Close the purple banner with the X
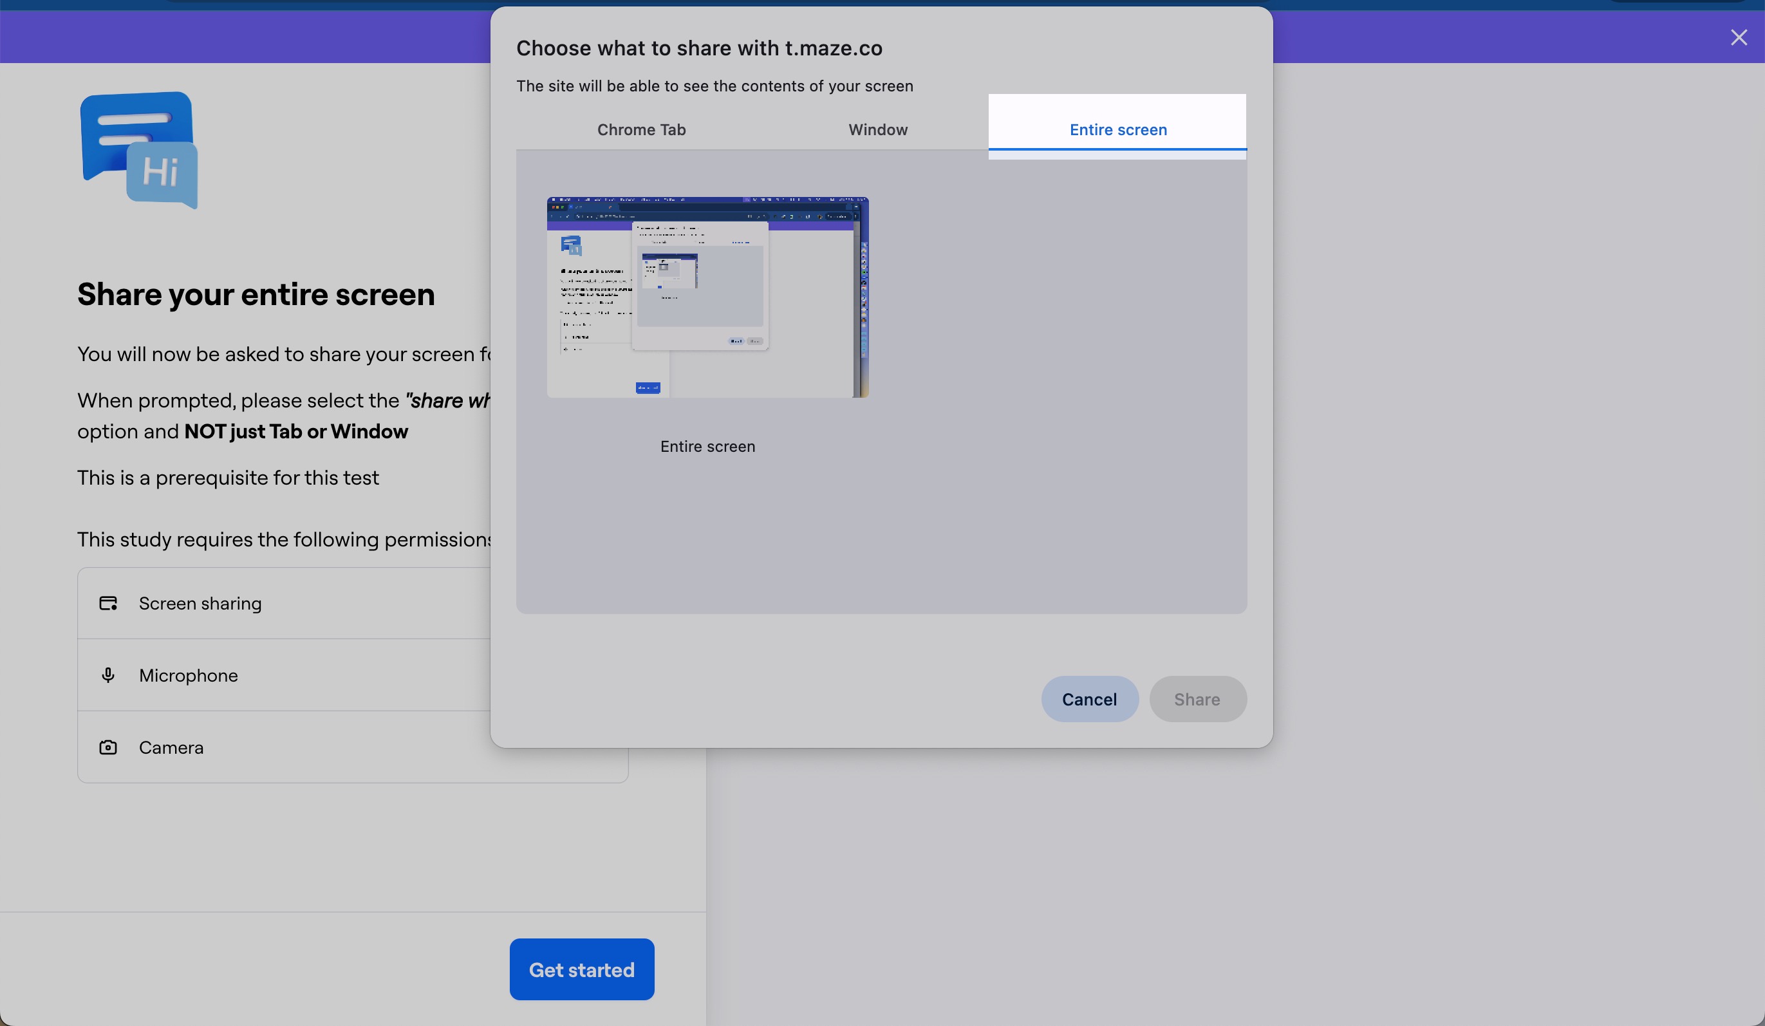 [1739, 38]
